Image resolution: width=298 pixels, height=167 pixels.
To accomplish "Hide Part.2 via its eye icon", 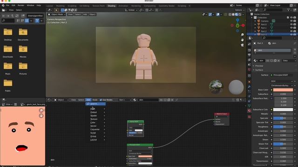I will tap(291, 31).
